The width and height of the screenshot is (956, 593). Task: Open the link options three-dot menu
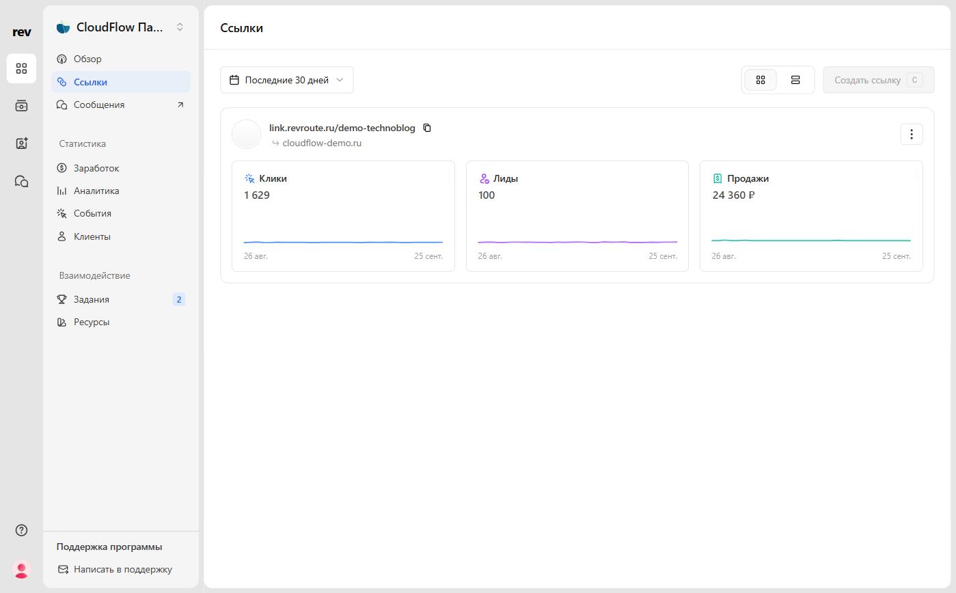click(x=912, y=134)
